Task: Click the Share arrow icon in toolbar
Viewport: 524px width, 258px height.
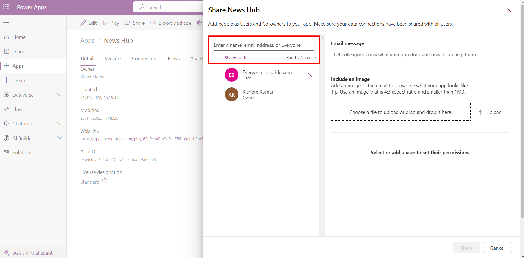Action: tap(127, 23)
